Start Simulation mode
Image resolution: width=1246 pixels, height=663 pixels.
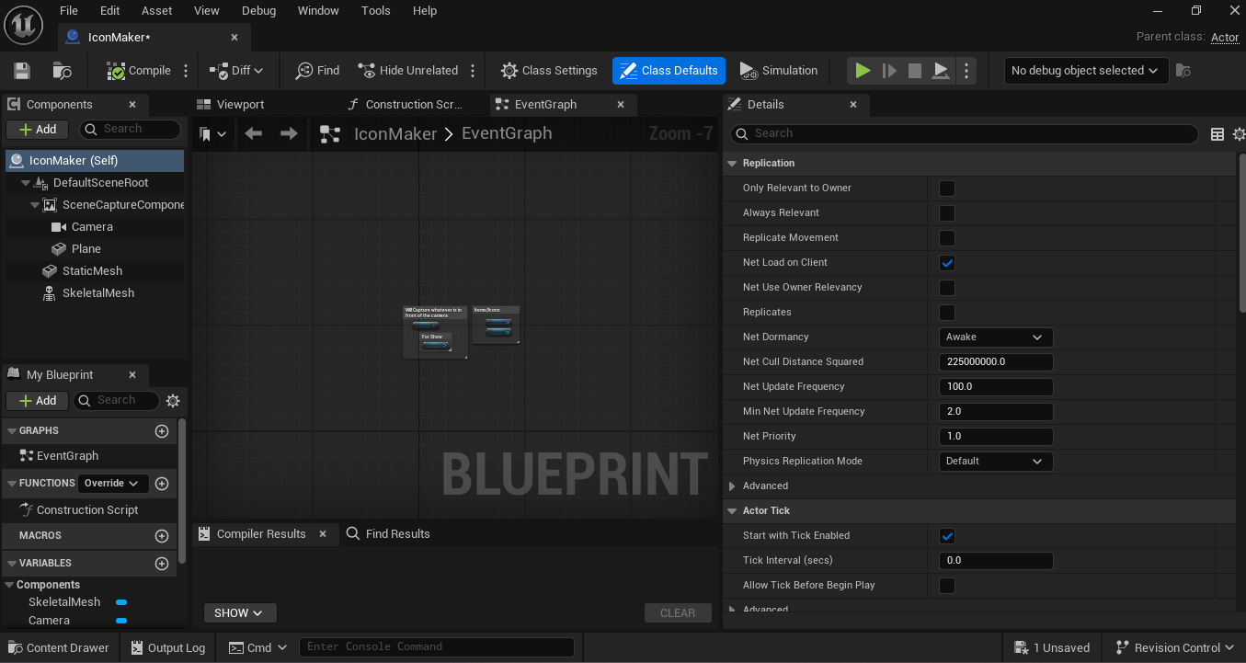(778, 71)
